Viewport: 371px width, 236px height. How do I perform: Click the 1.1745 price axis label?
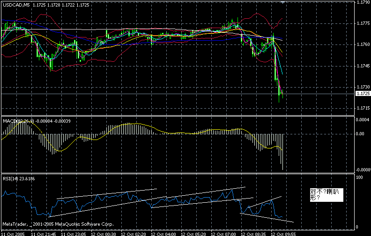[x=364, y=66]
